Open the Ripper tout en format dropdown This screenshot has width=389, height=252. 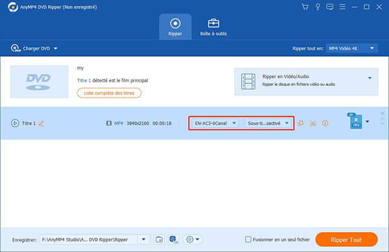coord(351,48)
